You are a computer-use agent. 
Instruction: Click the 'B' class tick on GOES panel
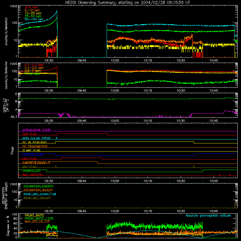click(x=16, y=101)
